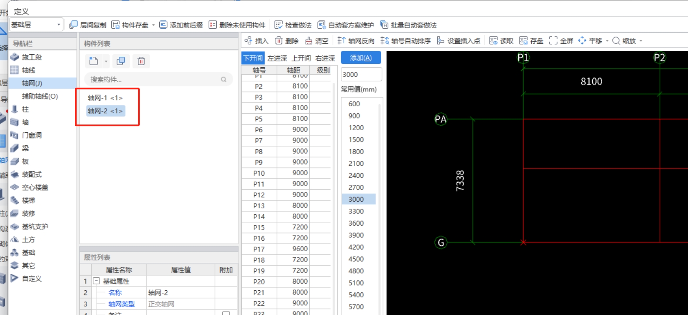Open the 板 category
The height and width of the screenshot is (315, 688).
(25, 161)
